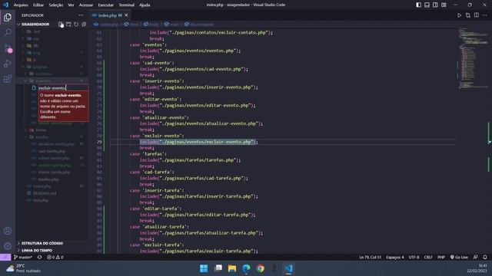Expand Linha do Tempo section
The width and height of the screenshot is (492, 276).
(x=37, y=251)
